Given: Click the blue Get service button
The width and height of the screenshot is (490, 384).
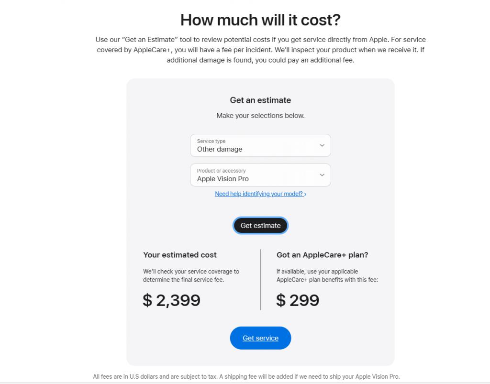Looking at the screenshot, I should (260, 338).
